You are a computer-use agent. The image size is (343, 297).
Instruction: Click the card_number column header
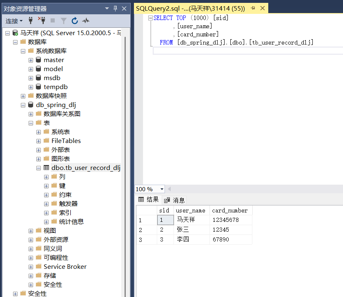coord(231,210)
